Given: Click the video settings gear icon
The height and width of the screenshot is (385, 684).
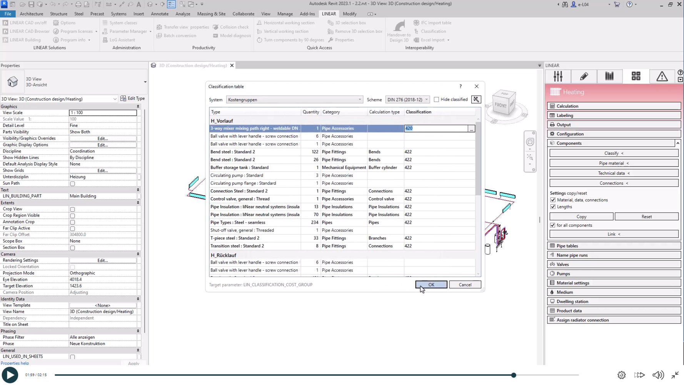Looking at the screenshot, I should (x=621, y=375).
